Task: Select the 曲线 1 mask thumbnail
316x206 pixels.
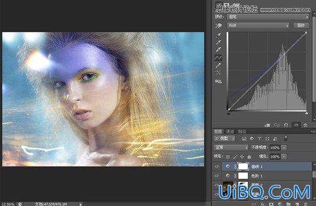Action: pos(243,167)
